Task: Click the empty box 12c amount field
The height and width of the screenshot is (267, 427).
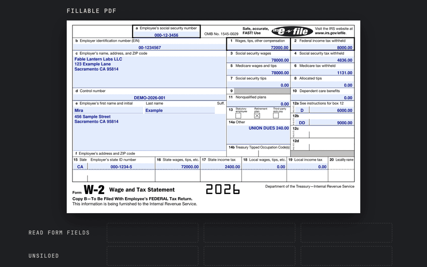Action: pos(332,134)
